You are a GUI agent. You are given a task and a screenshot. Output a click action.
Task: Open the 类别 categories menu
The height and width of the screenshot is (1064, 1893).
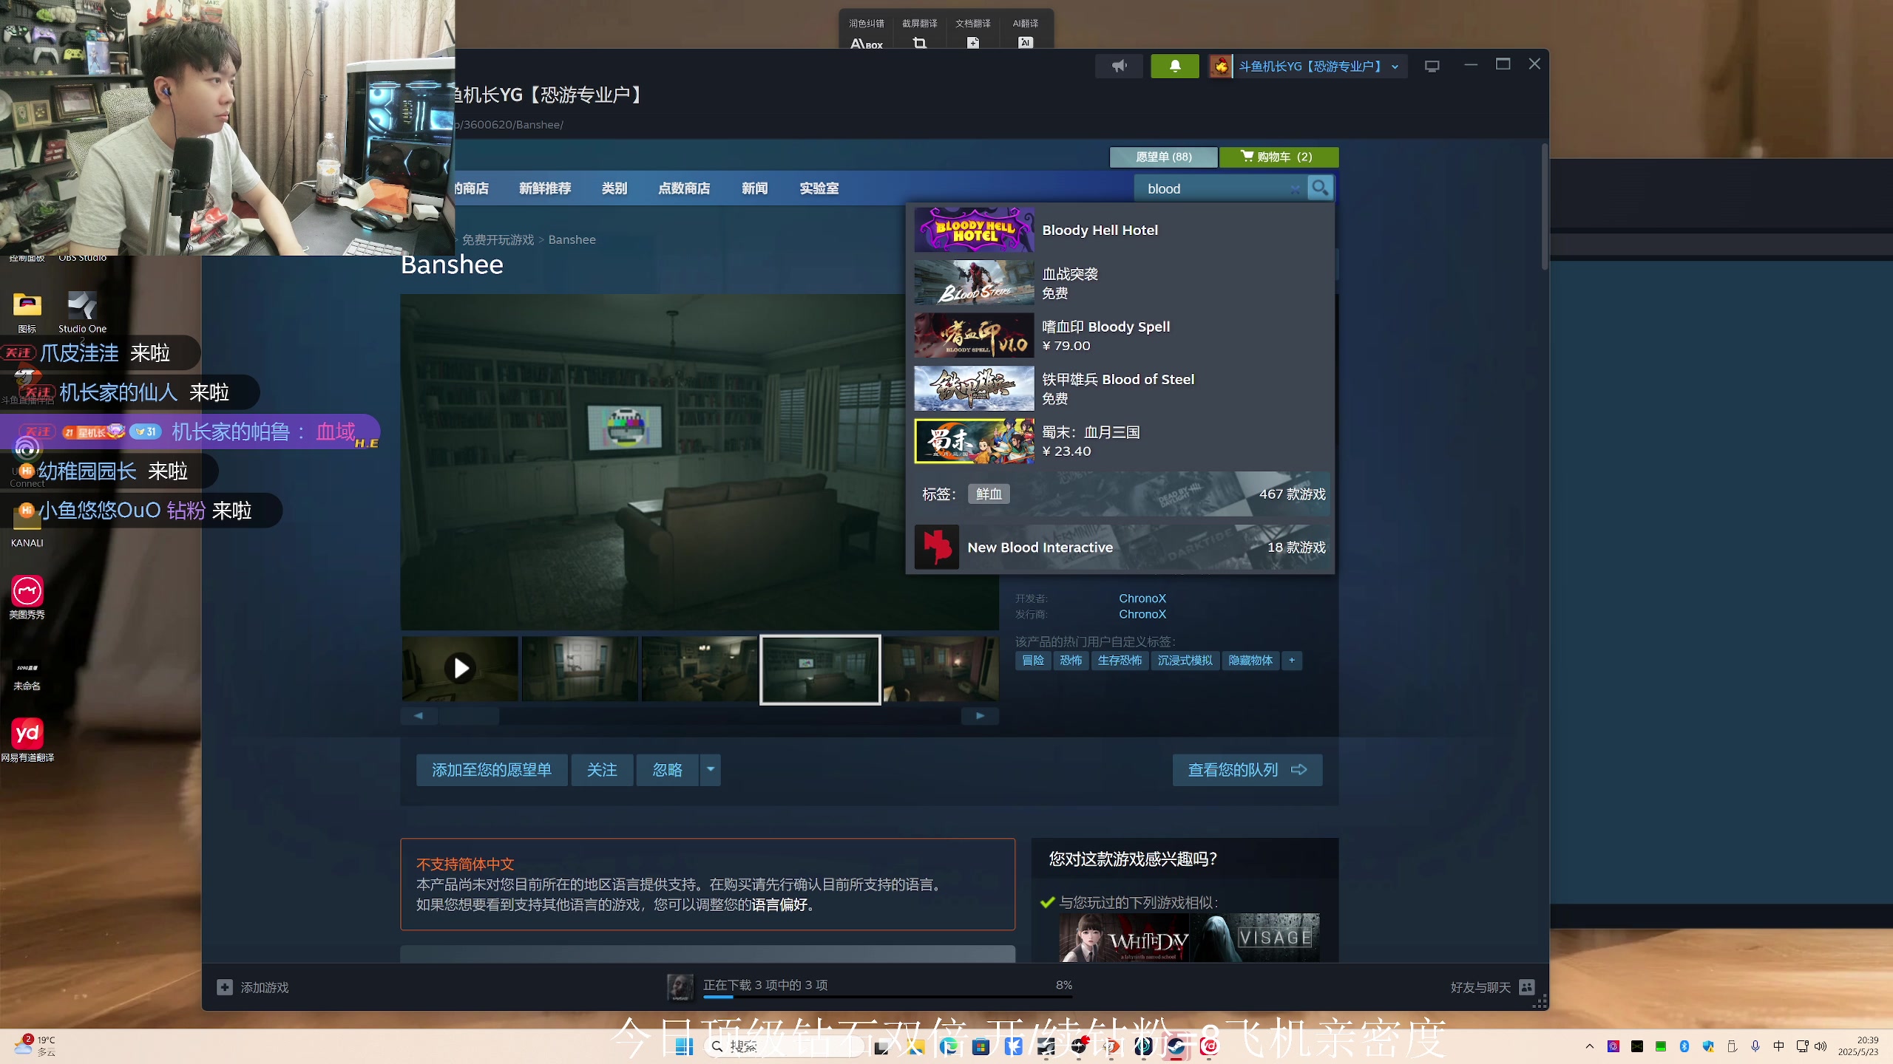coord(614,188)
